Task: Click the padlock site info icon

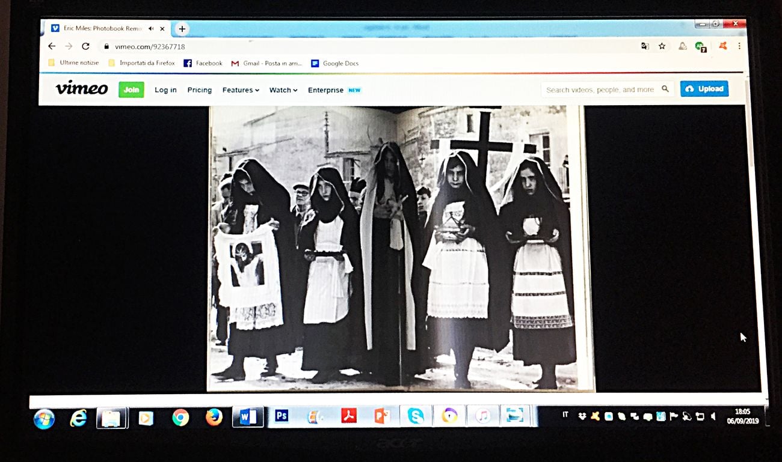Action: click(x=106, y=46)
